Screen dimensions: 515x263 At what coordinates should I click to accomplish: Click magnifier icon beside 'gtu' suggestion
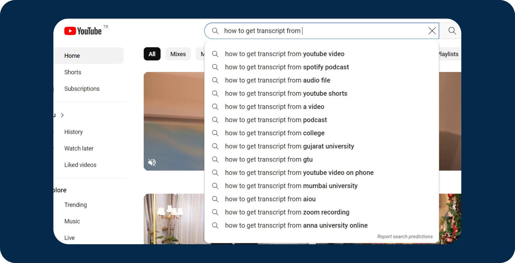(x=215, y=159)
